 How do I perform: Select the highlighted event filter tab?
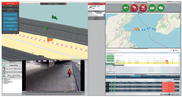click(136, 76)
